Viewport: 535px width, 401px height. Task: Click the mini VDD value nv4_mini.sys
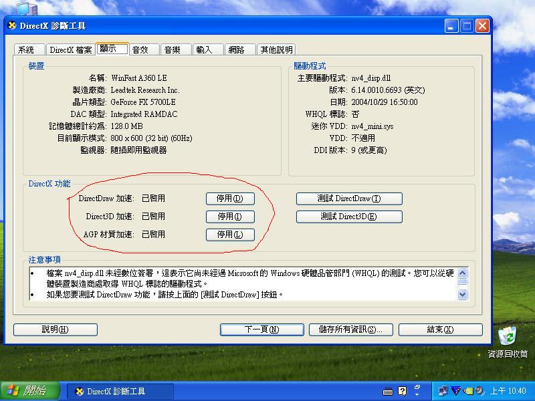point(372,126)
